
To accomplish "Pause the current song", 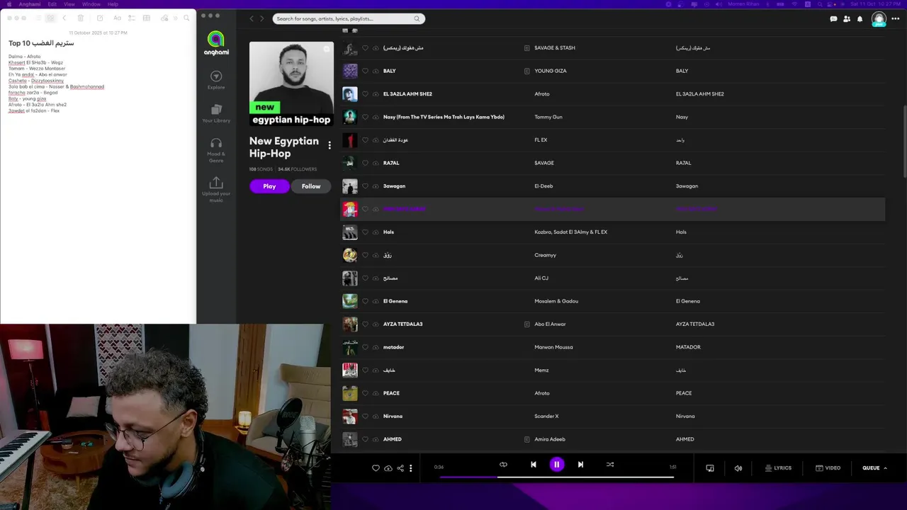I will coord(557,465).
